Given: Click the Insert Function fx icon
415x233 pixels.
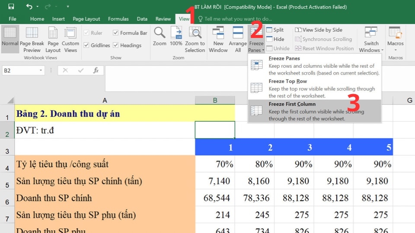Looking at the screenshot, I should point(96,70).
